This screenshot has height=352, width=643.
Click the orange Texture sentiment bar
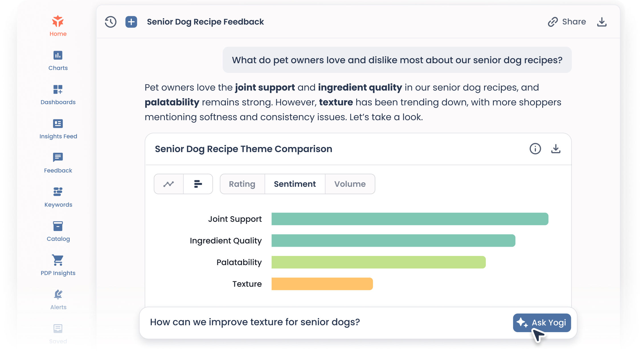pos(322,284)
